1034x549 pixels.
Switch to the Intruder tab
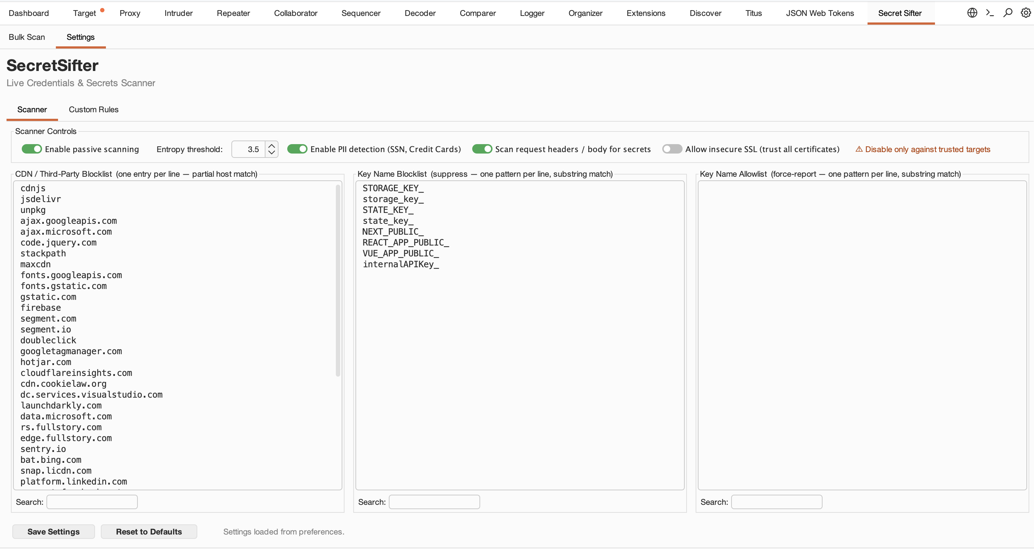click(x=179, y=13)
